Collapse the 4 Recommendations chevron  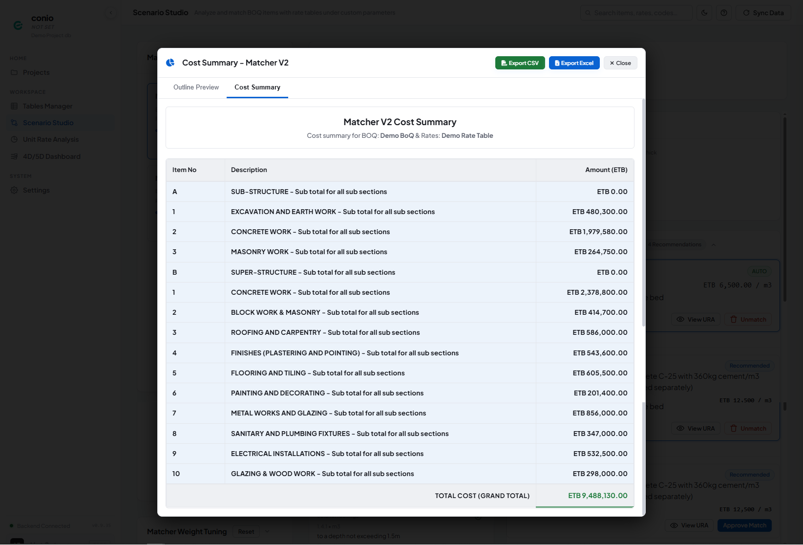(x=714, y=244)
